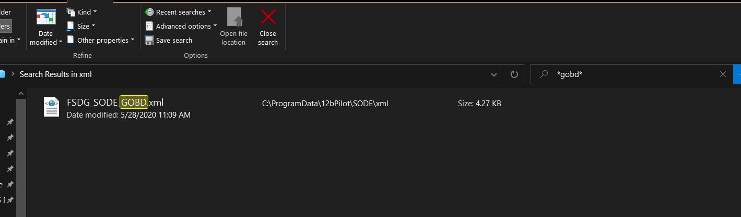Expand the Size filter dropdown

pos(83,26)
